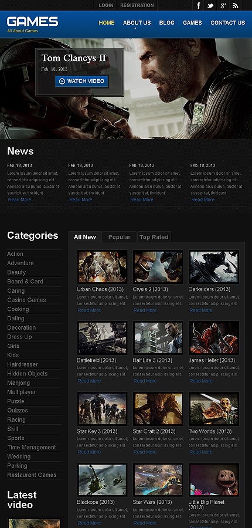Select the Quizzes category
This screenshot has width=252, height=528.
[x=16, y=411]
